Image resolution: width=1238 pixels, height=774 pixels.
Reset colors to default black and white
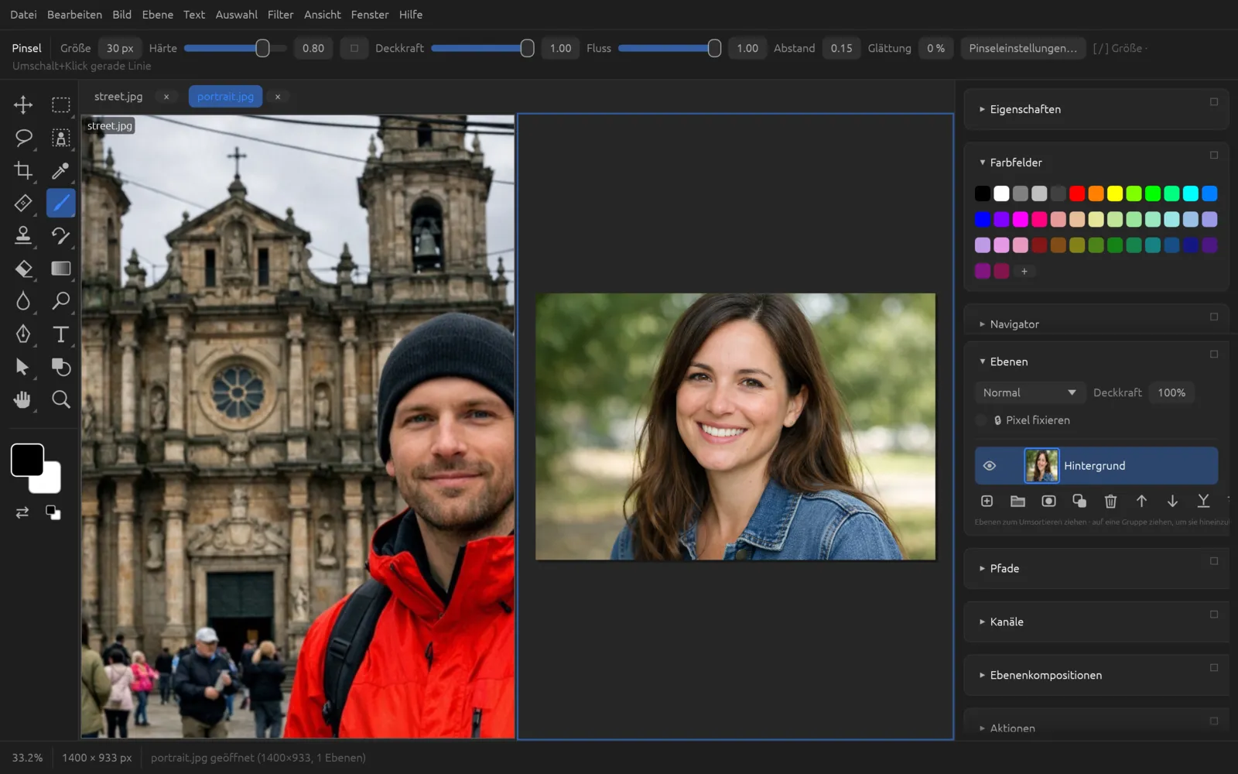pyautogui.click(x=53, y=512)
